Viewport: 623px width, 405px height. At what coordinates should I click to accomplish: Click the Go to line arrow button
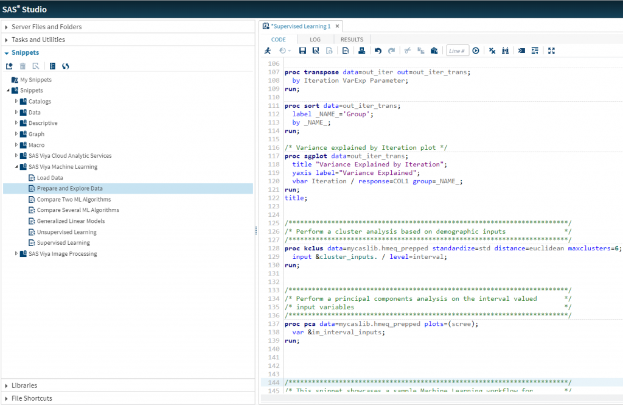[476, 51]
